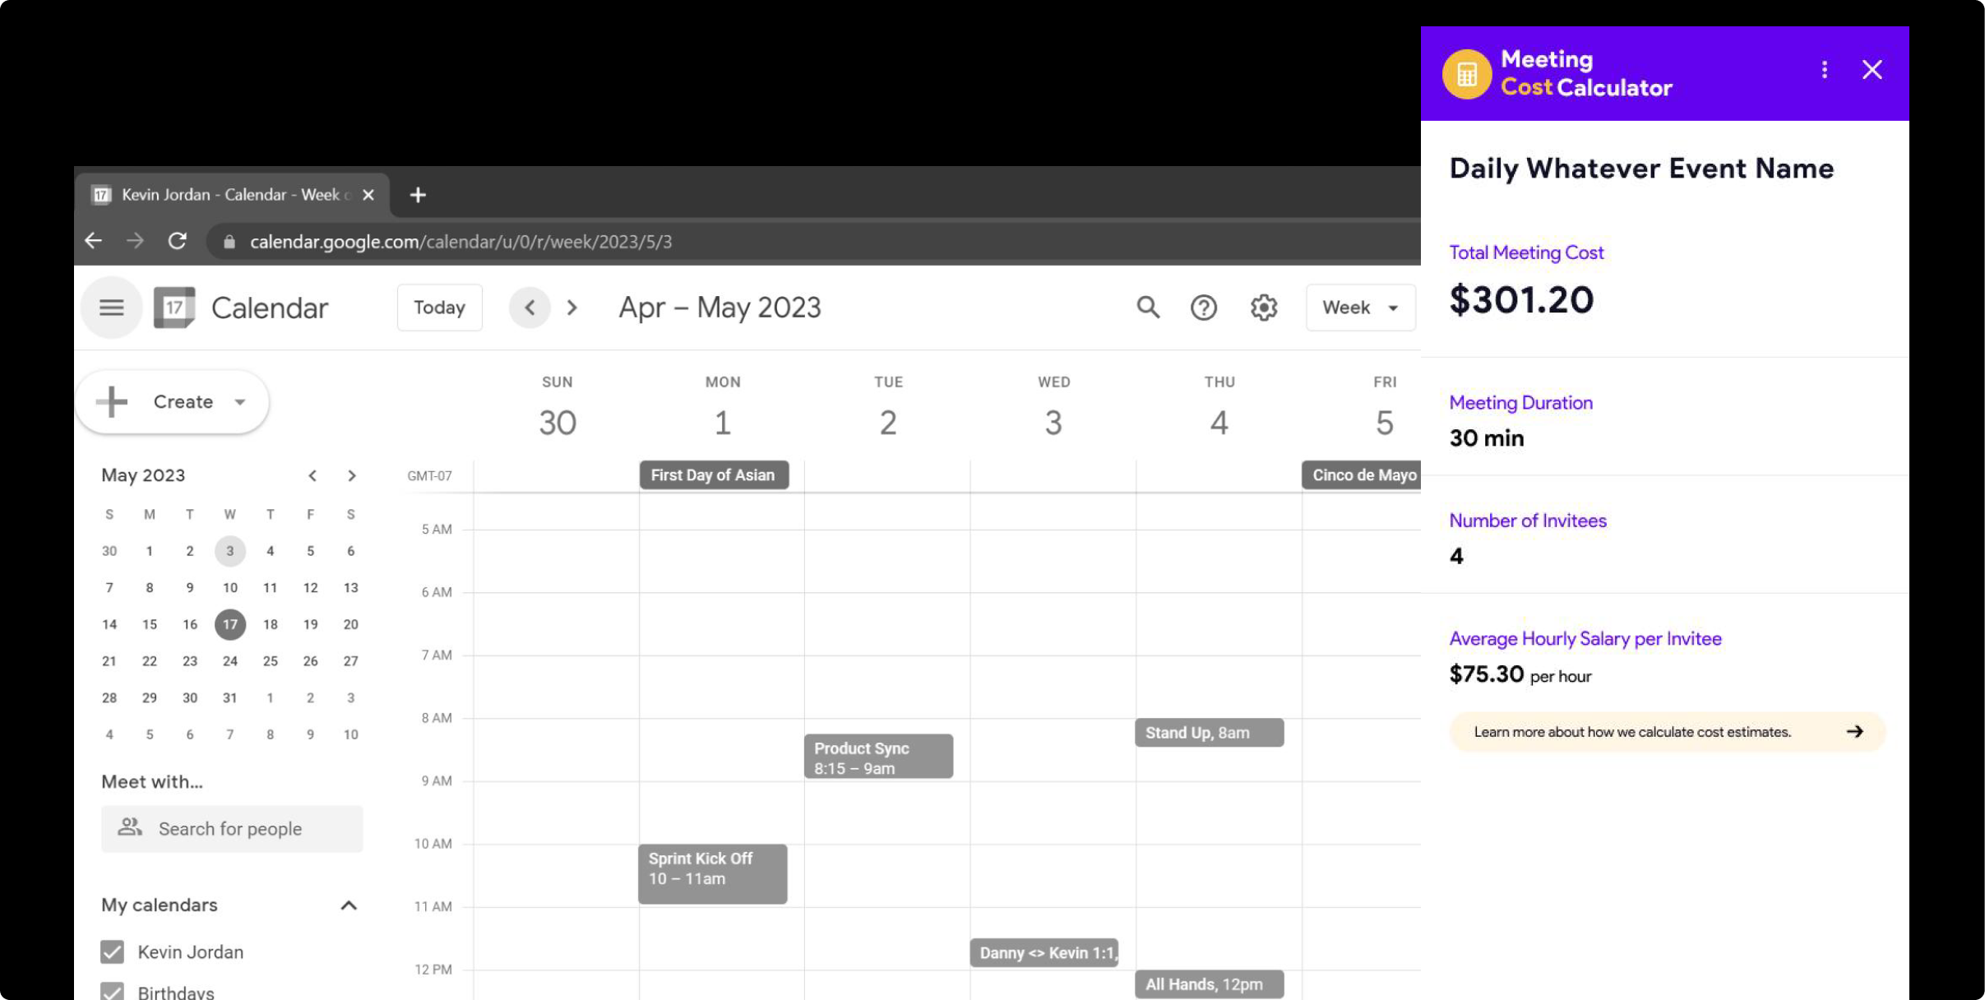Open the Settings gear menu
1985x1000 pixels.
tap(1263, 308)
